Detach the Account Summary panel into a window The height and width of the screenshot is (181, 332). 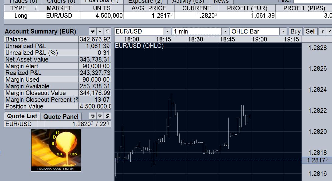click(107, 31)
